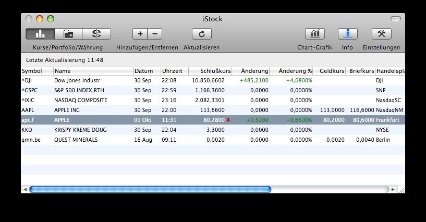Sort by Änderung column header
Viewport: 426px width, 222px height.
(x=251, y=71)
